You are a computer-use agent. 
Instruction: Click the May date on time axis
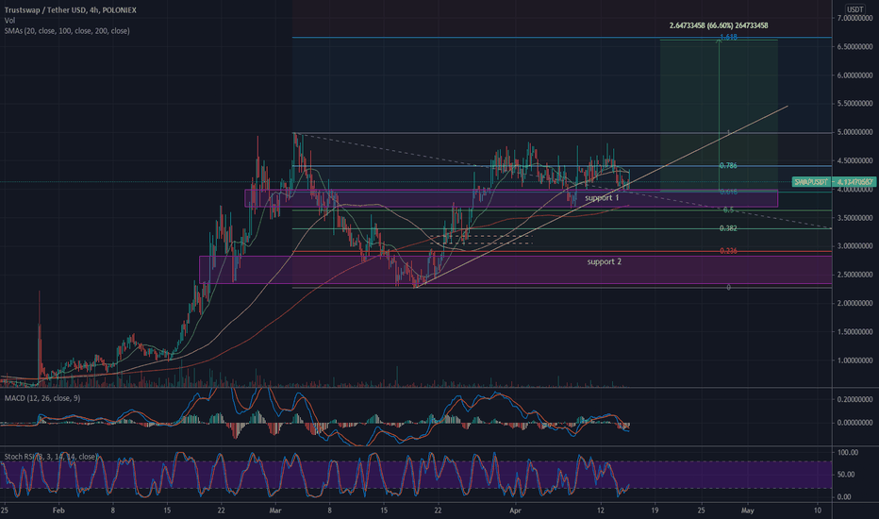click(x=747, y=511)
